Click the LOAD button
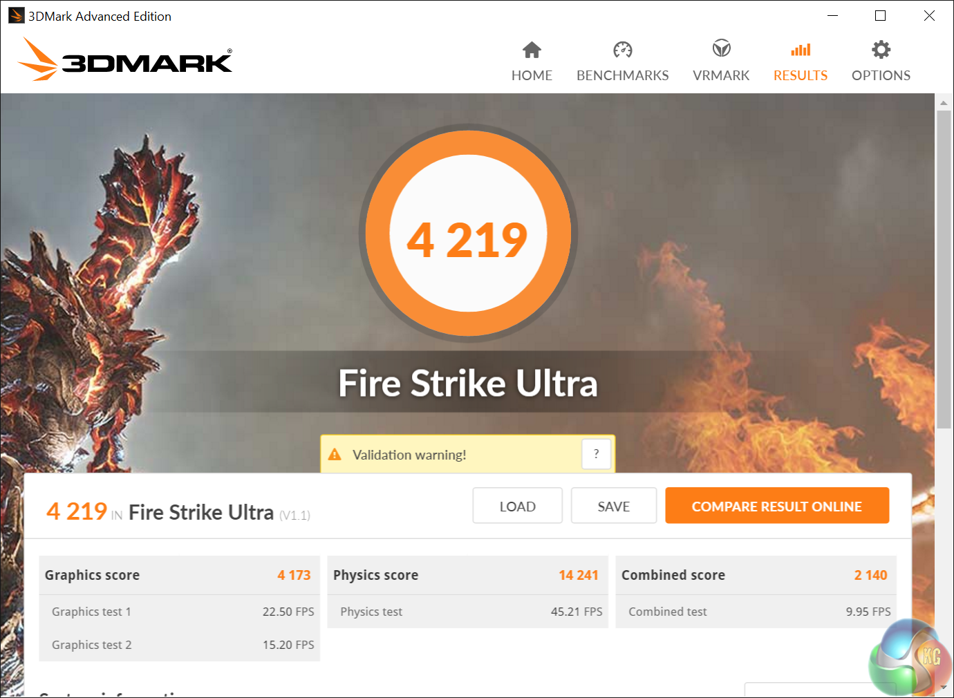The image size is (954, 698). pos(518,506)
